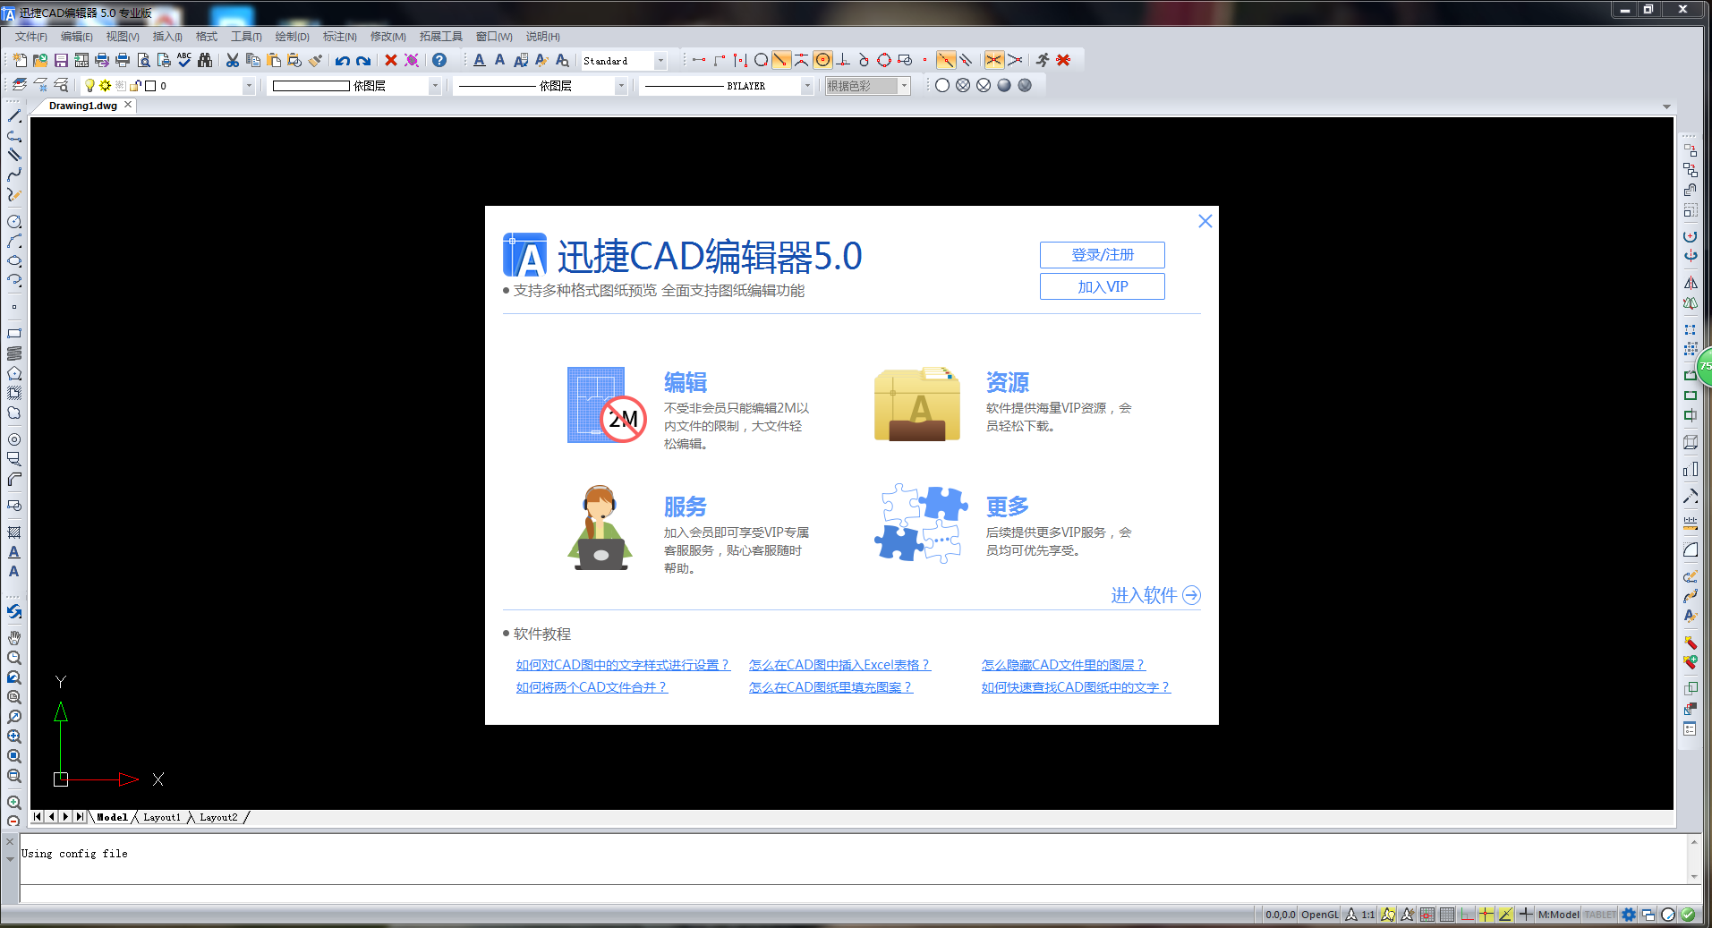Select the Circle tool in left toolbar
1712x928 pixels.
[14, 221]
